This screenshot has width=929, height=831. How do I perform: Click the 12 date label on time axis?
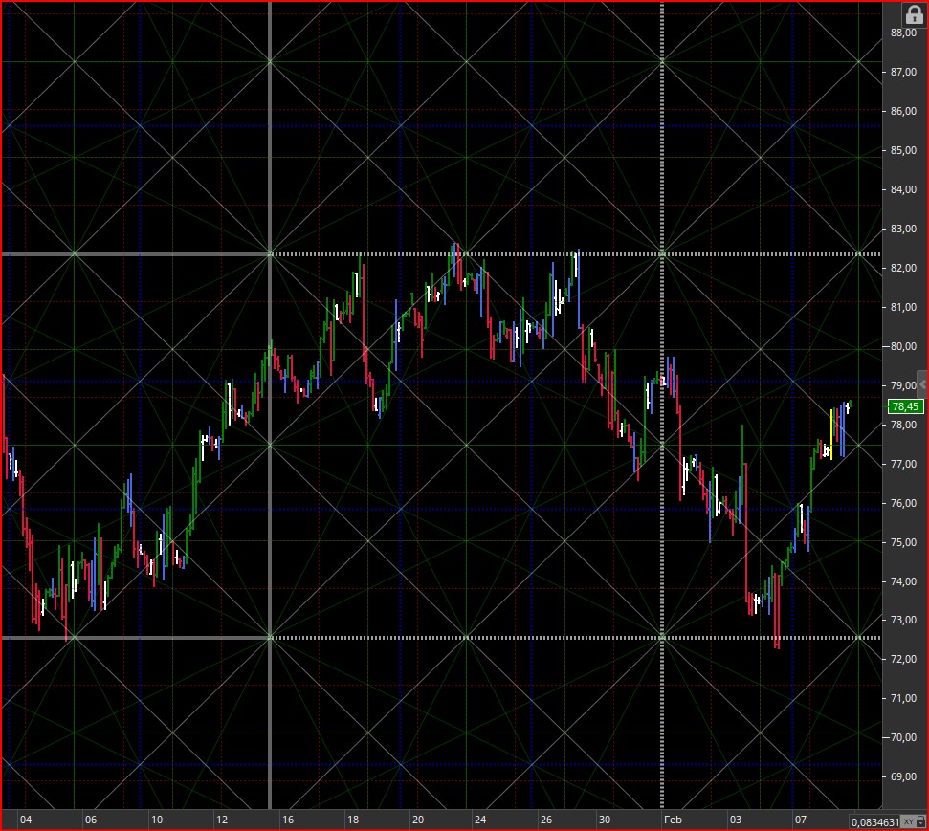(222, 820)
